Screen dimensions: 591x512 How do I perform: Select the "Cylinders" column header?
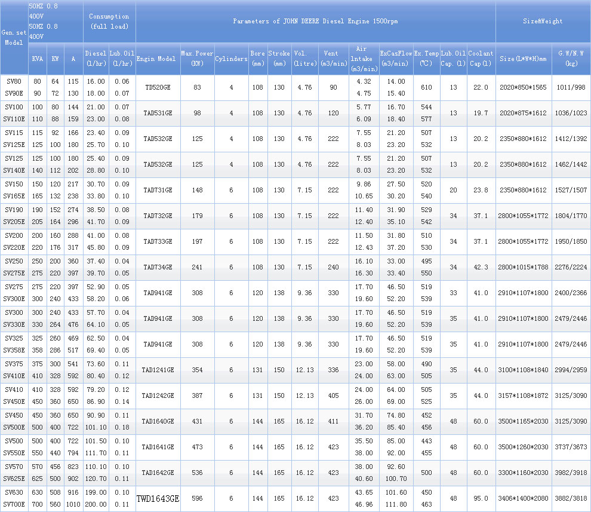[x=231, y=59]
